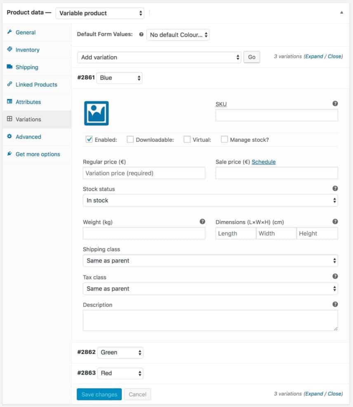The image size is (353, 407).
Task: Click the Dimensions help icon
Action: [x=335, y=221]
